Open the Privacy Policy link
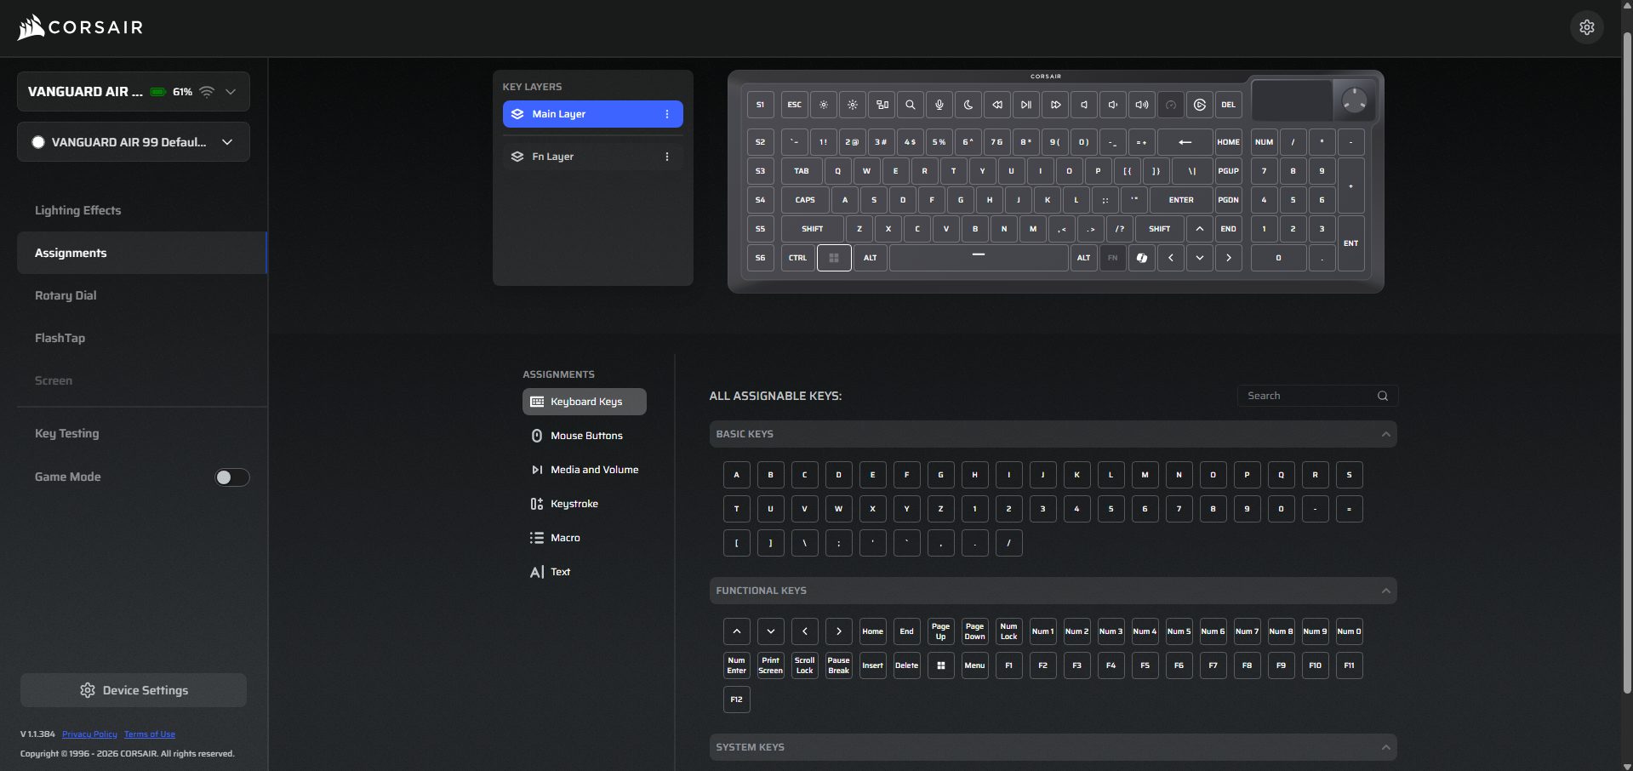 pos(89,734)
